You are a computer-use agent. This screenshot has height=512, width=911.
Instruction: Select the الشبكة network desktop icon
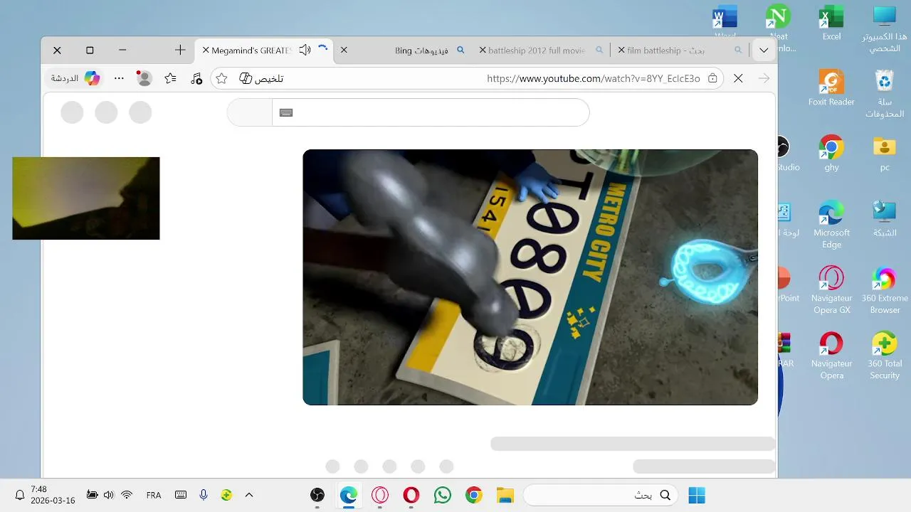885,219
